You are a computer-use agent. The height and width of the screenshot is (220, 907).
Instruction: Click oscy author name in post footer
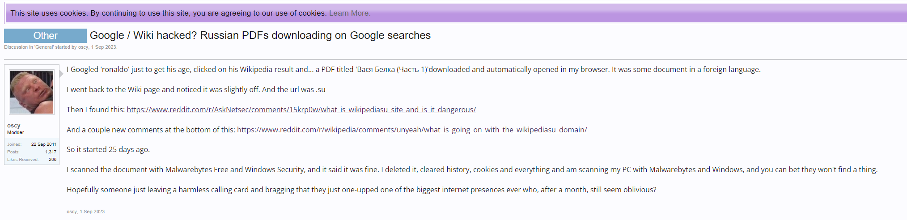(72, 212)
